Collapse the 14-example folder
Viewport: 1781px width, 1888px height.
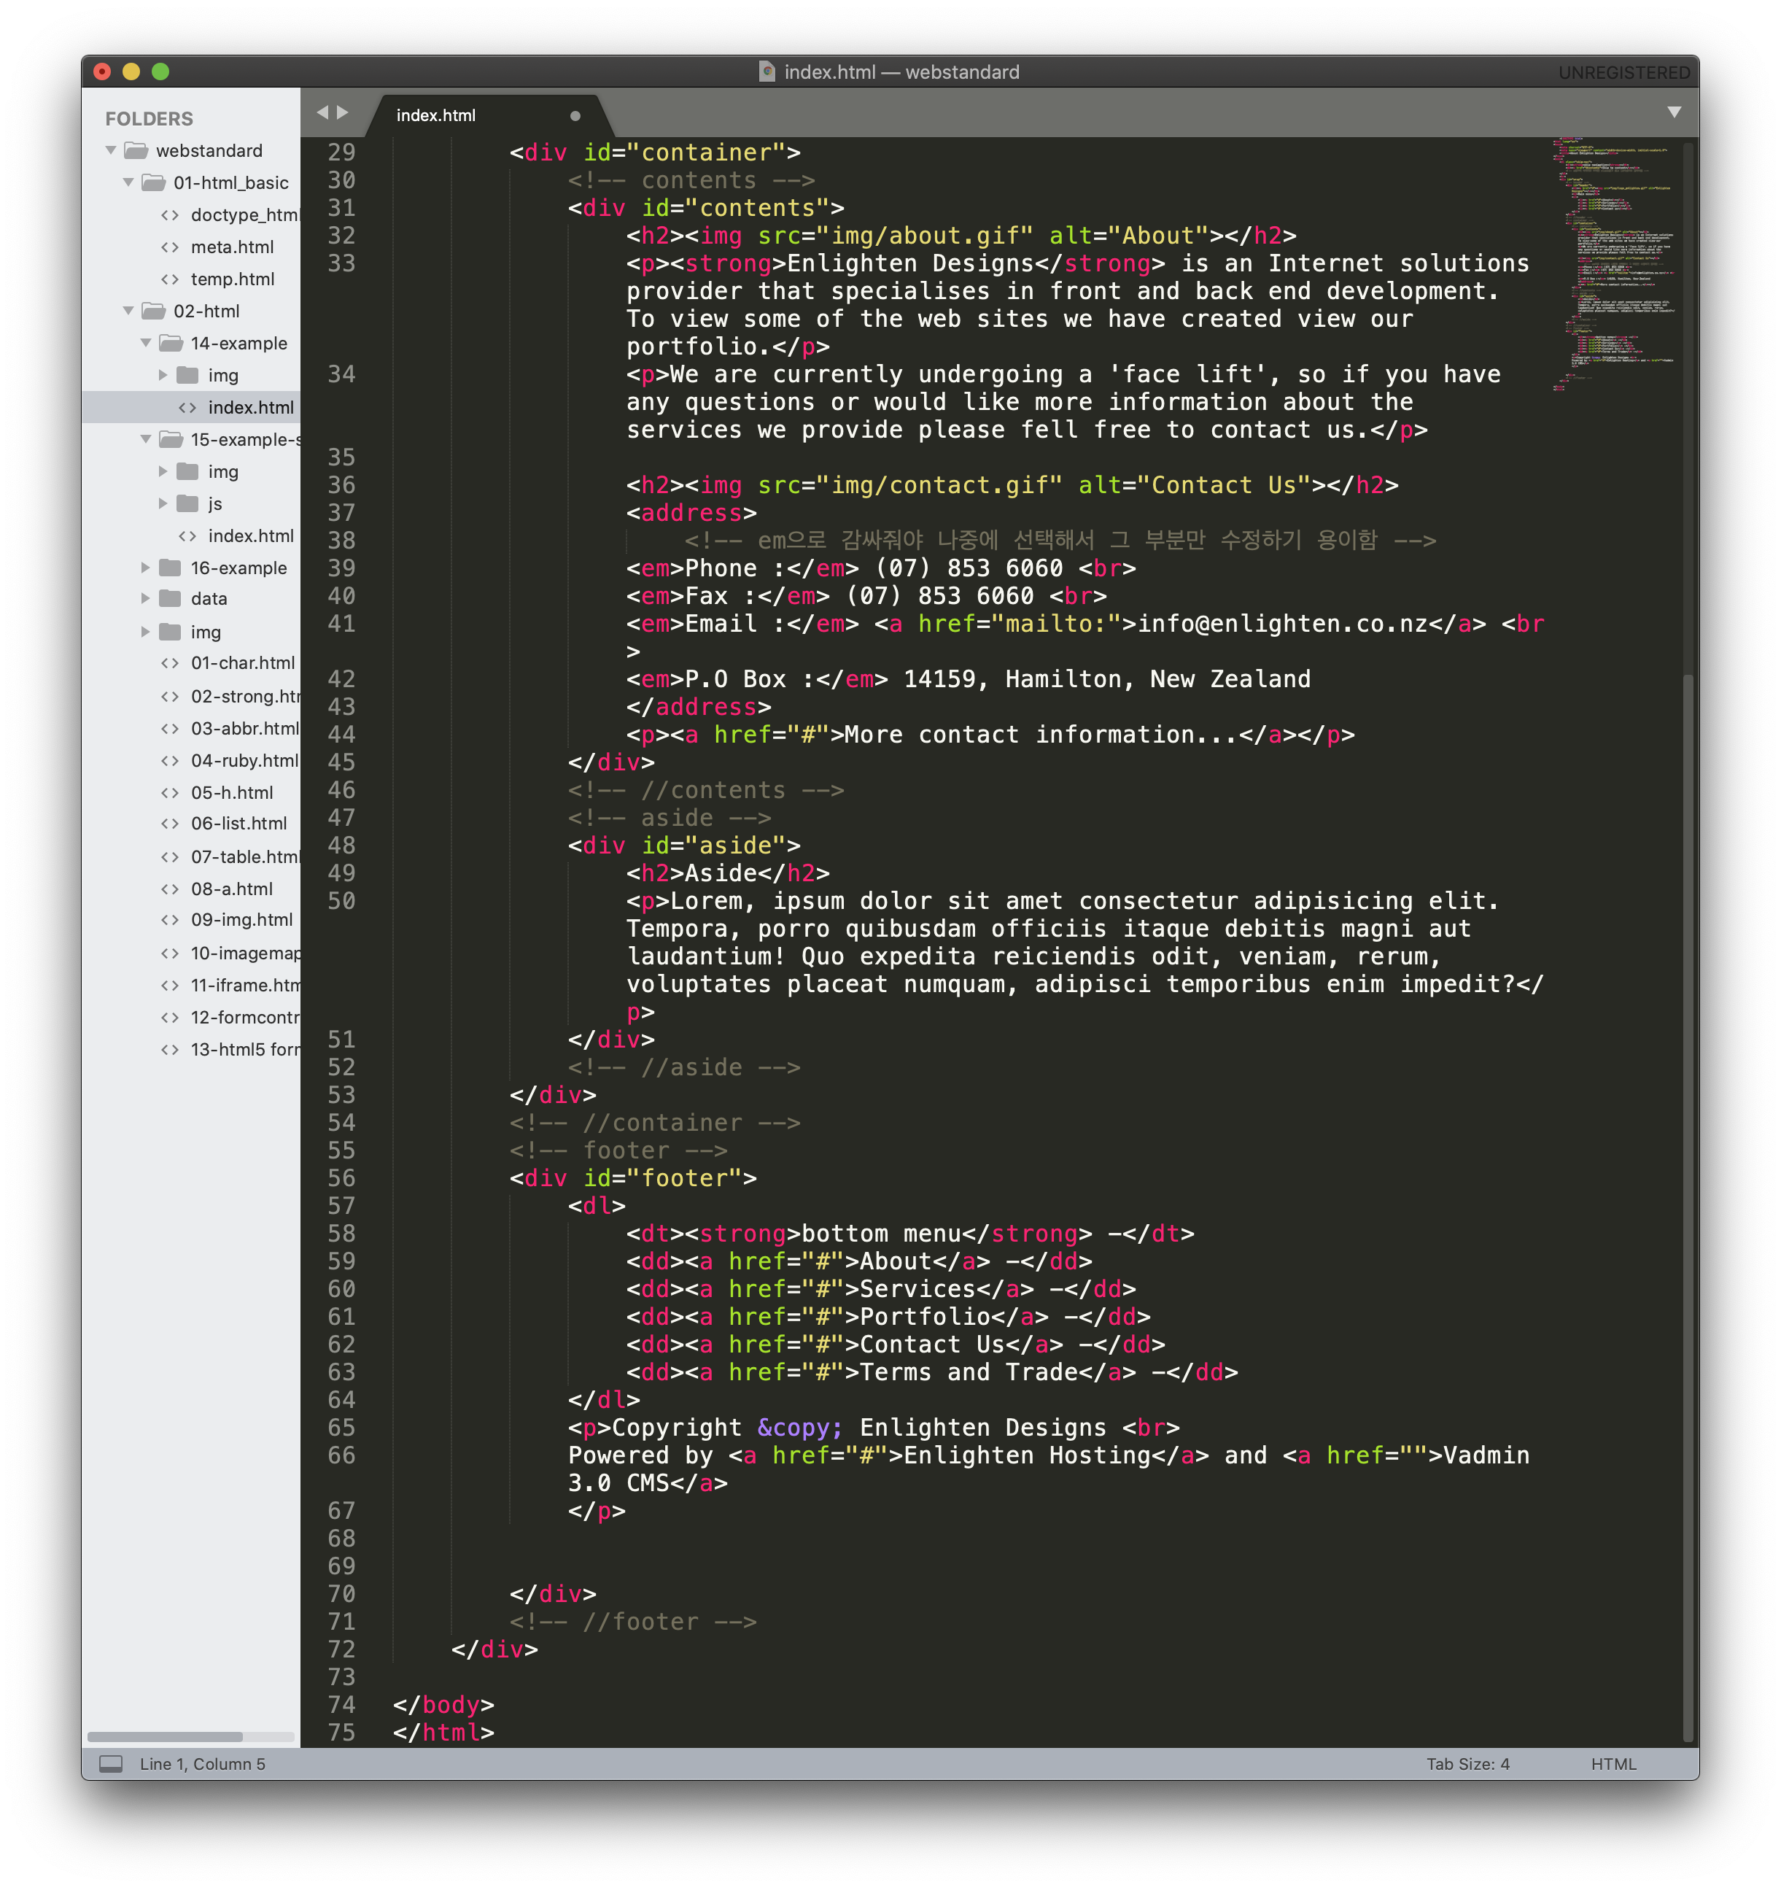tap(145, 343)
